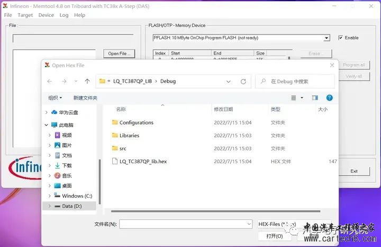Sort by 修改日期 column header

(223, 109)
